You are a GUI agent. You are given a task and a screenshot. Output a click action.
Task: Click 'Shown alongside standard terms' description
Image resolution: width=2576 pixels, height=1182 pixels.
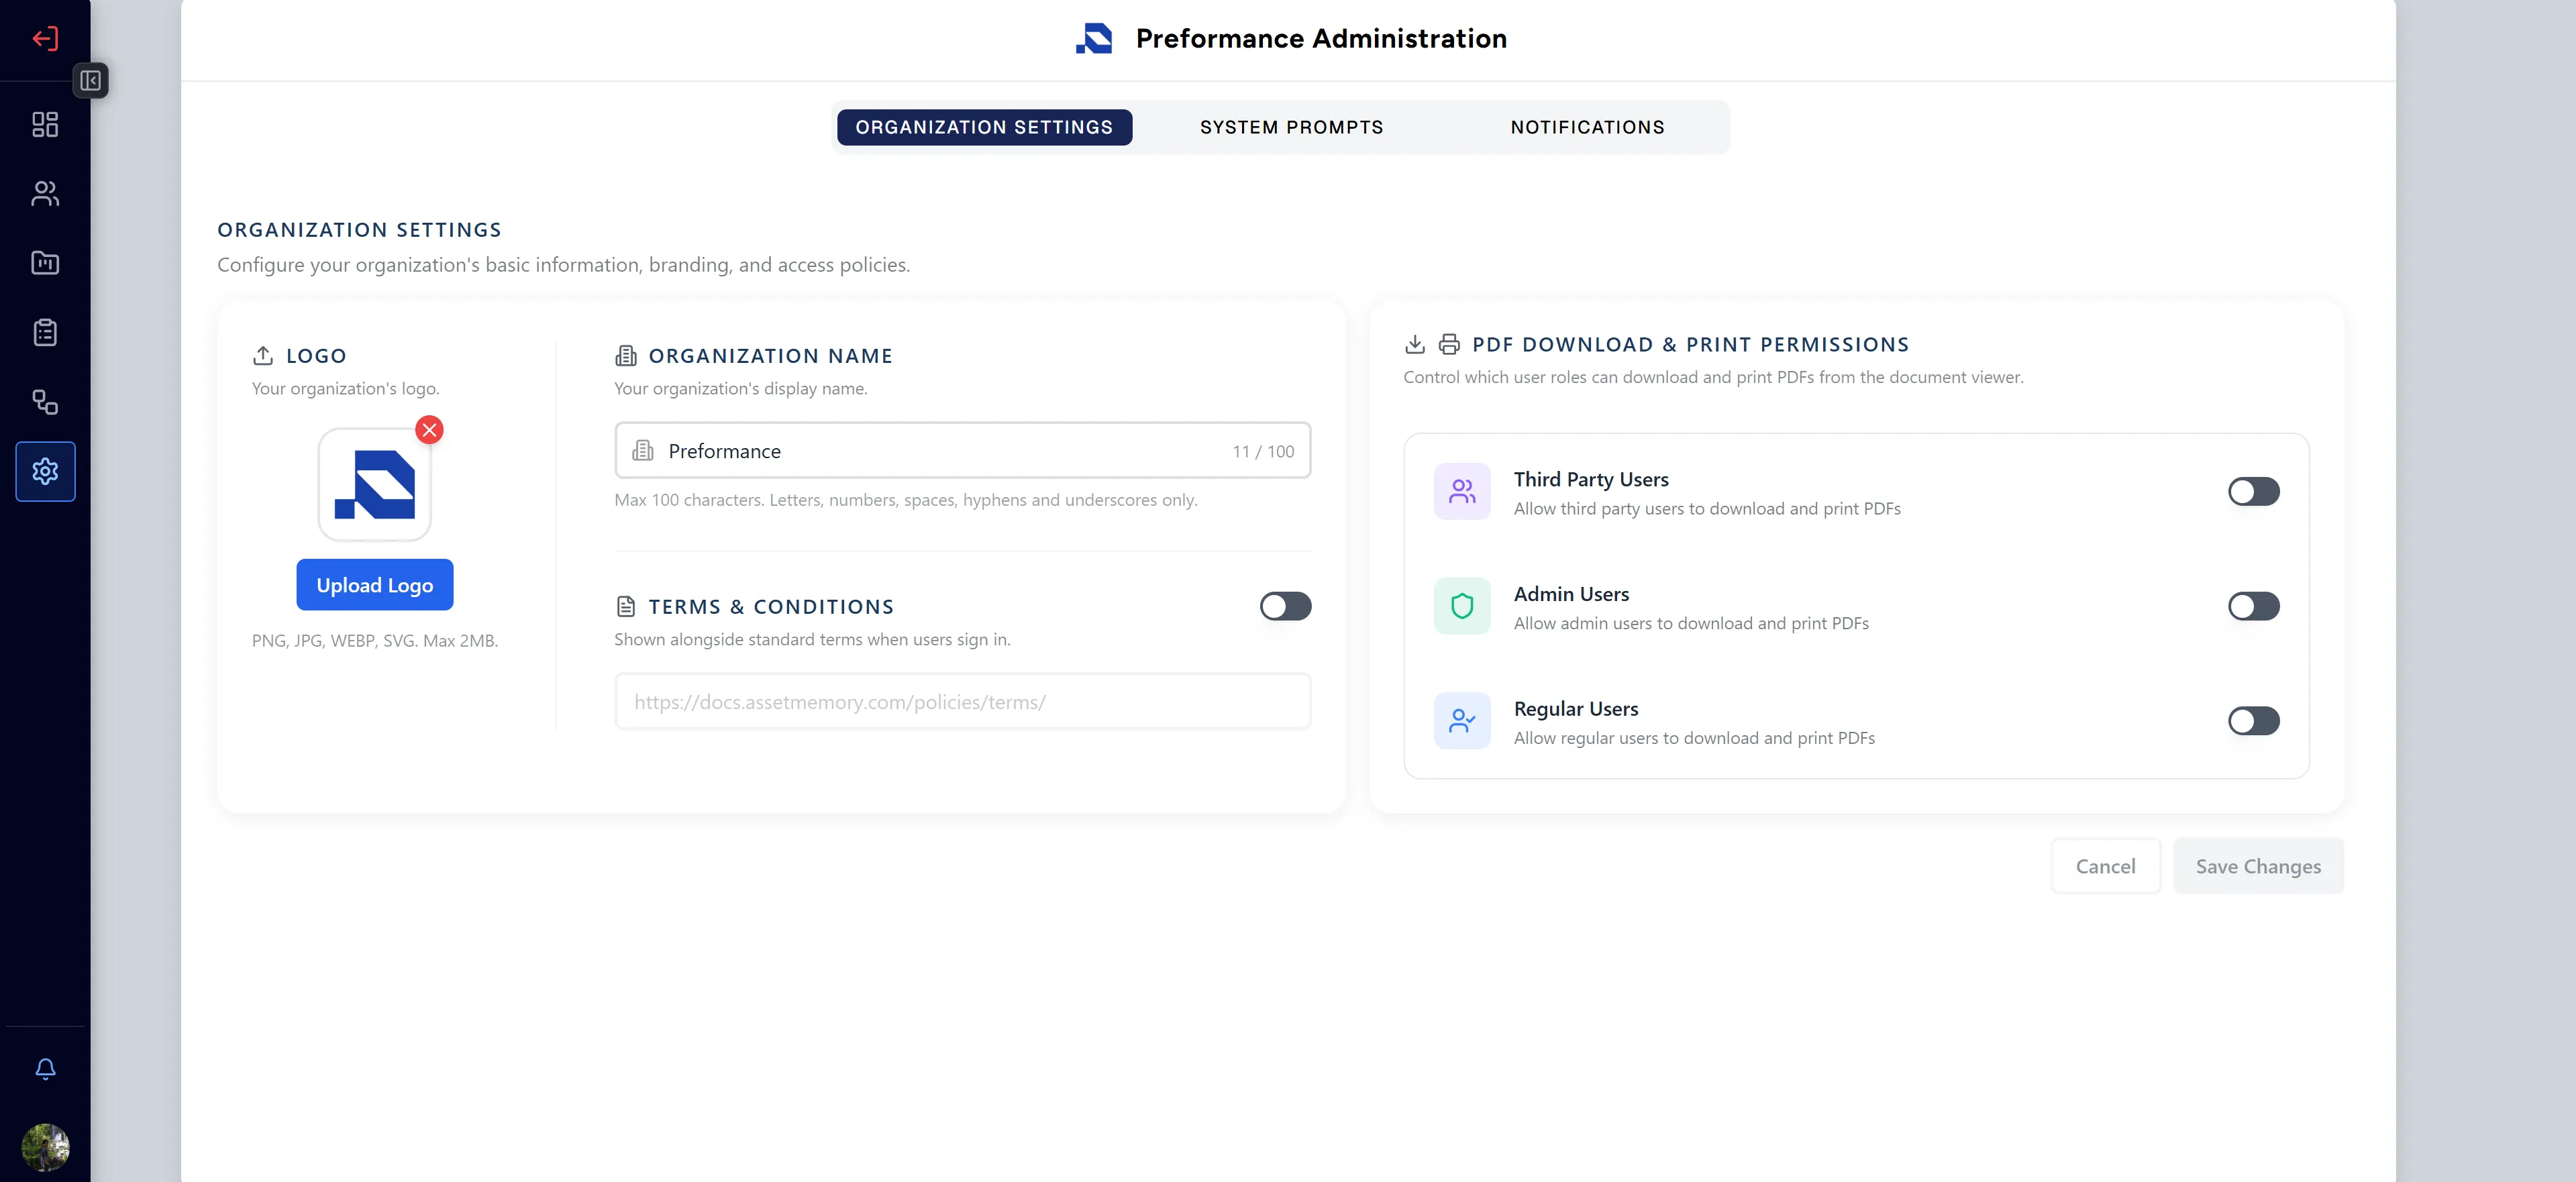[812, 640]
